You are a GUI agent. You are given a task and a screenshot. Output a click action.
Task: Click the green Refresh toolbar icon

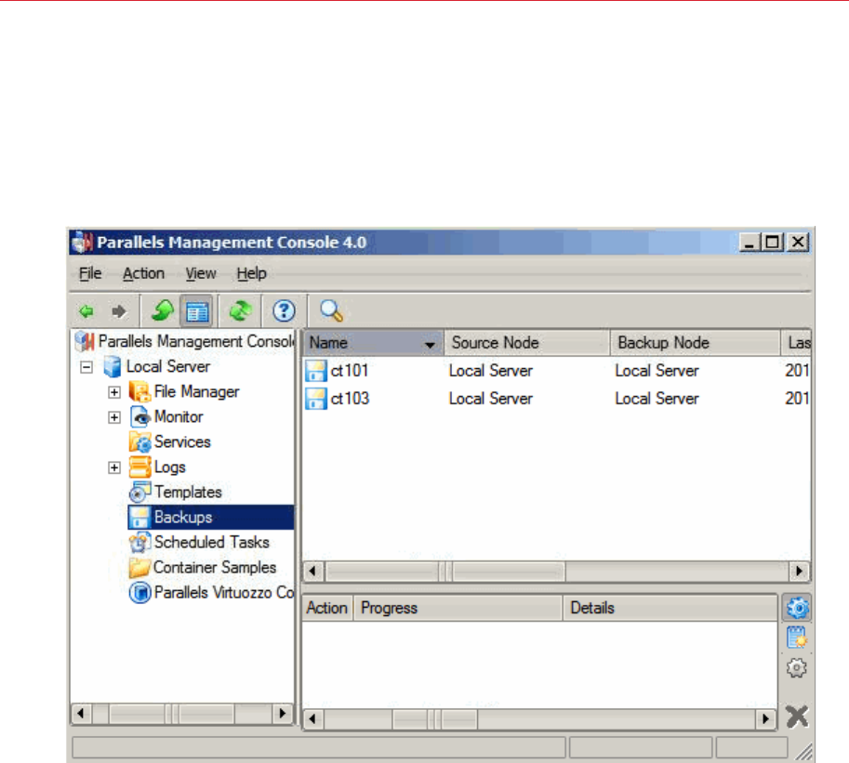pos(241,311)
